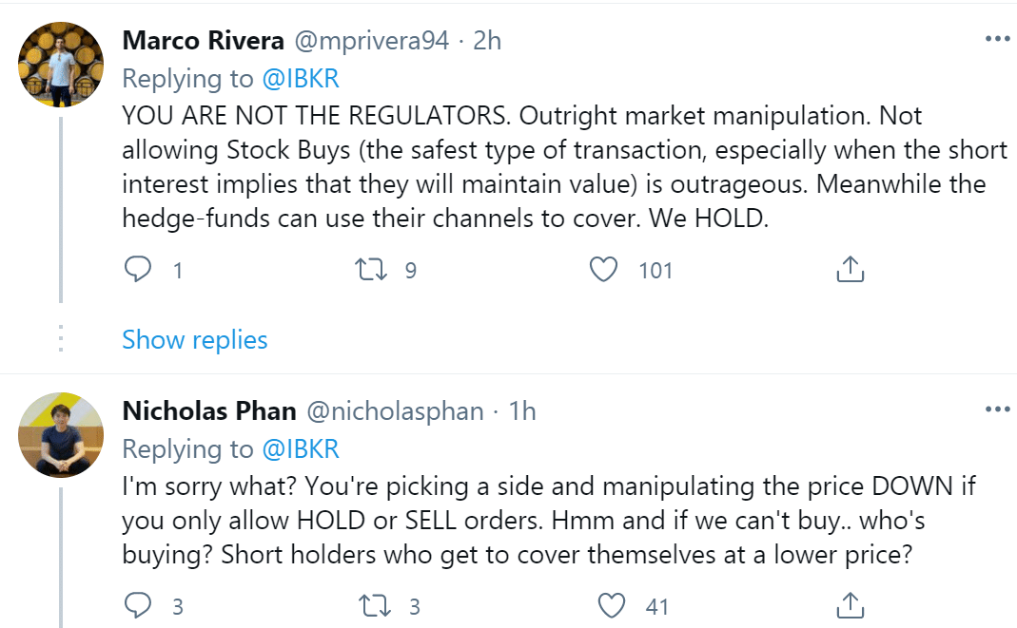The image size is (1017, 628).
Task: Click the Nicholas Phan display name
Action: pos(209,411)
